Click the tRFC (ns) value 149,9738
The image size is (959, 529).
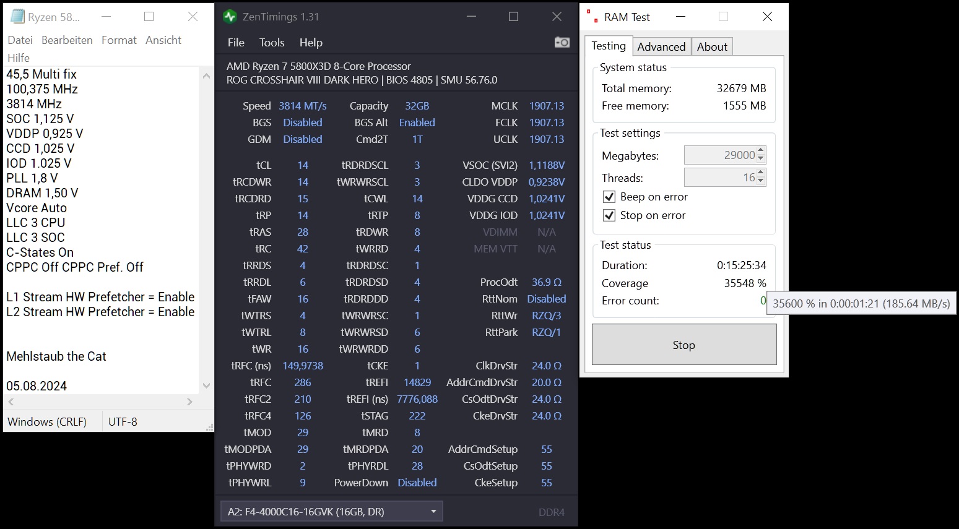pyautogui.click(x=303, y=366)
